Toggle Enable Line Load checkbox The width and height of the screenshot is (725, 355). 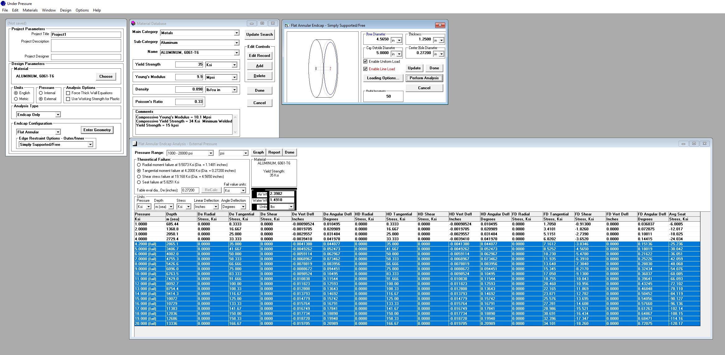point(365,69)
